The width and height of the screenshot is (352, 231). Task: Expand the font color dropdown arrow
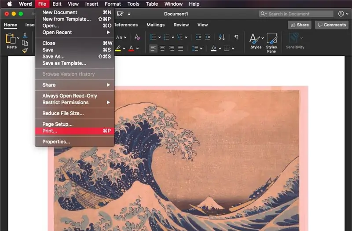[x=137, y=48]
